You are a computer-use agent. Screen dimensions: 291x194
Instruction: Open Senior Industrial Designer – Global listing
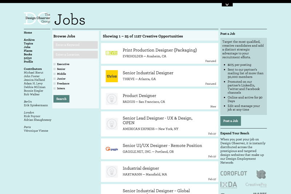(156, 191)
